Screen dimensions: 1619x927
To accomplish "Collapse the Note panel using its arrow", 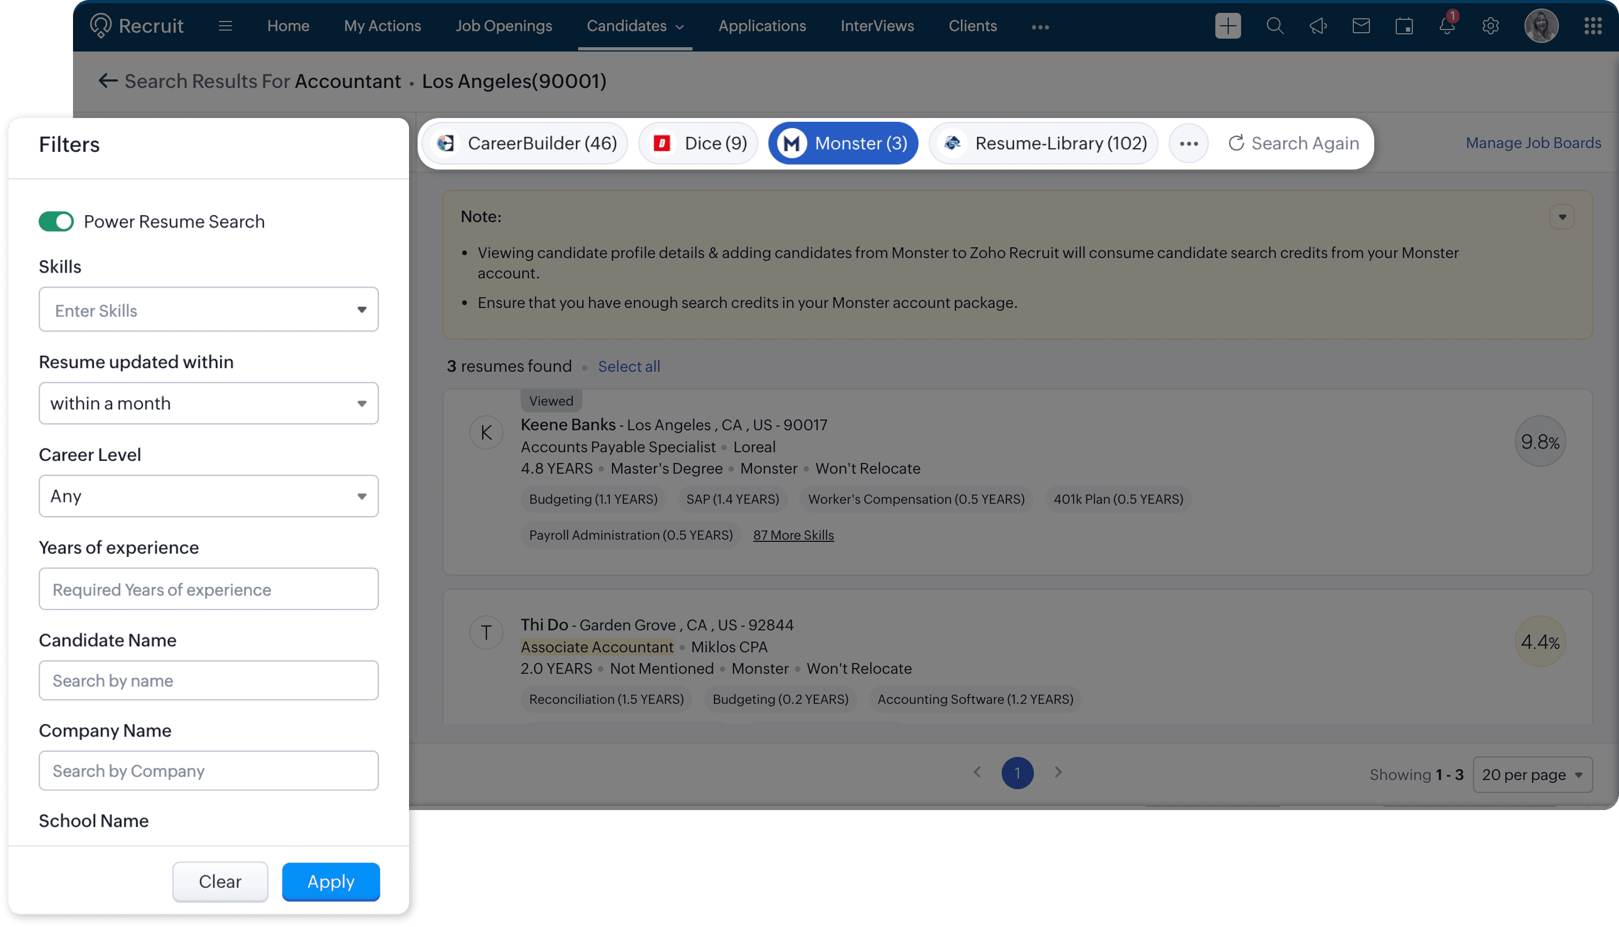I will [x=1562, y=217].
